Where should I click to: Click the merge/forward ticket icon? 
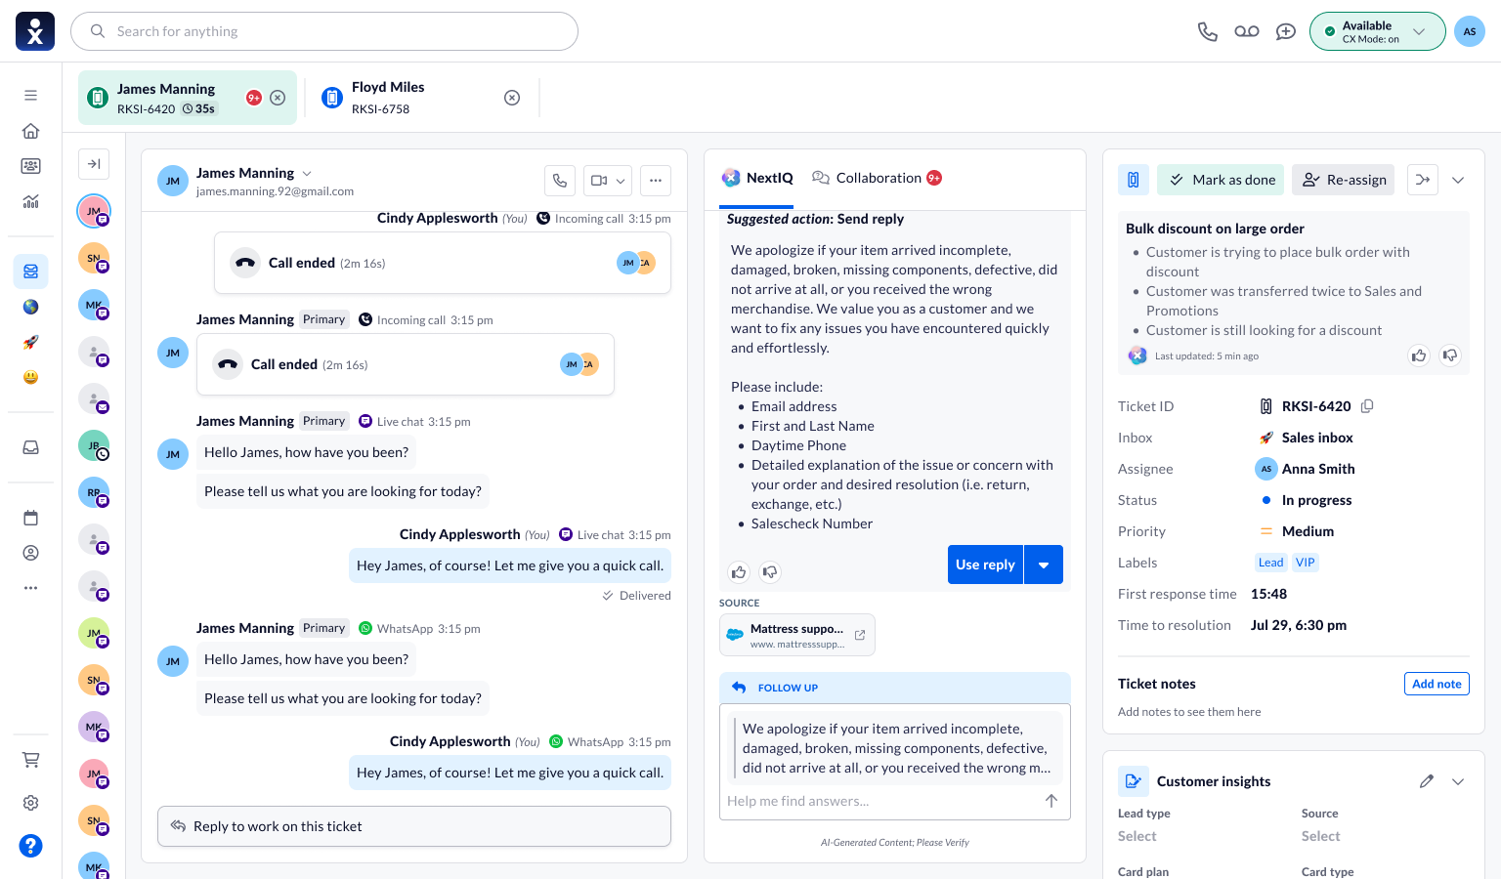coord(1423,180)
